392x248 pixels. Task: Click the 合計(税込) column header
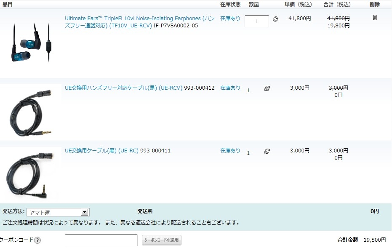[x=337, y=5]
